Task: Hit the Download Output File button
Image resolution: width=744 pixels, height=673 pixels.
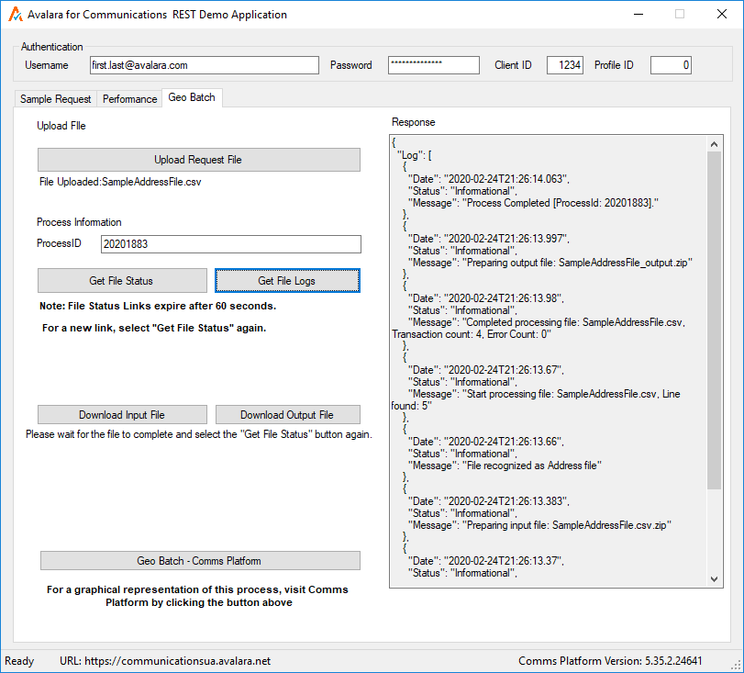Action: click(287, 415)
